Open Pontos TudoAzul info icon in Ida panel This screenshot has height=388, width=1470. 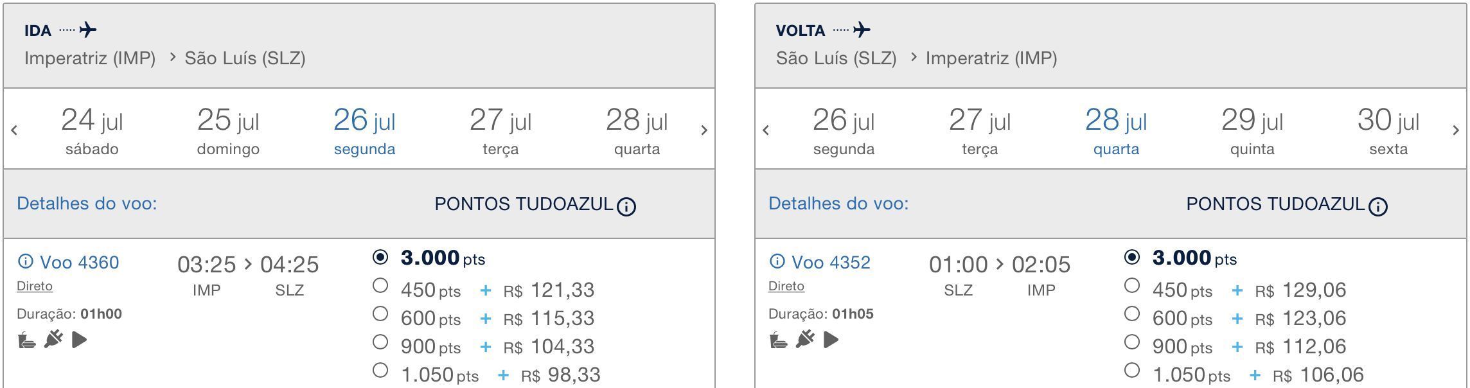click(626, 206)
